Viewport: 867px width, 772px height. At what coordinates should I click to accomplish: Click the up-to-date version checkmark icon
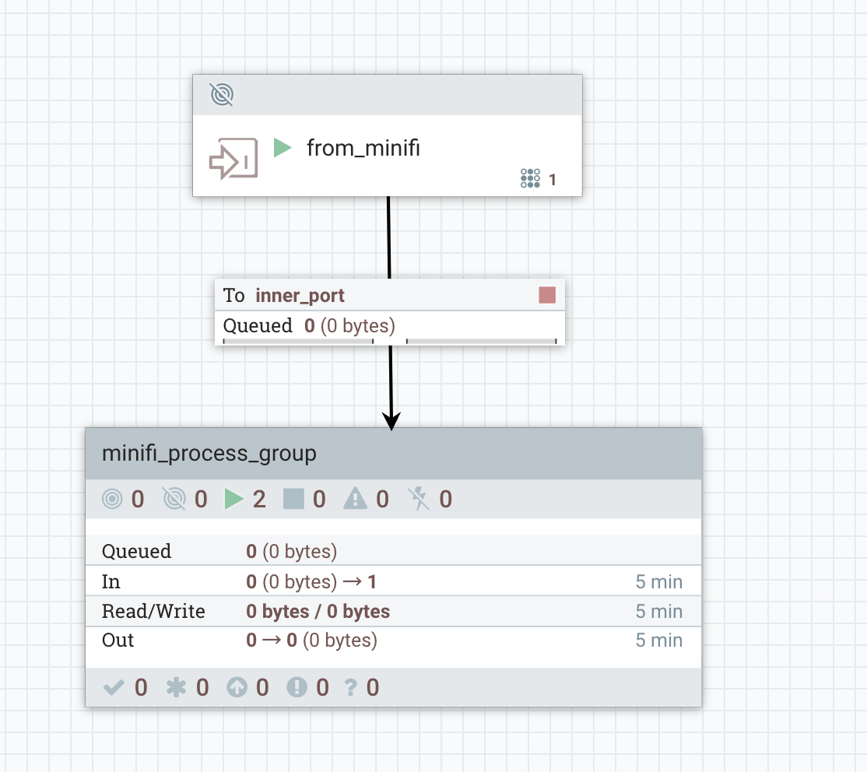[114, 687]
